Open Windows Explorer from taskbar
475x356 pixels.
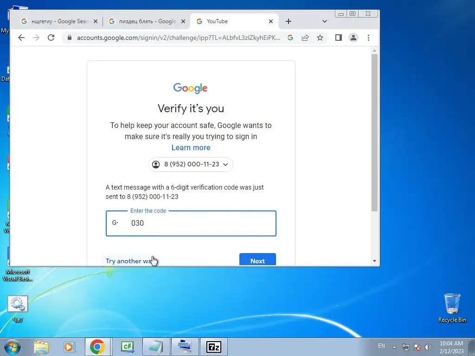(41, 347)
